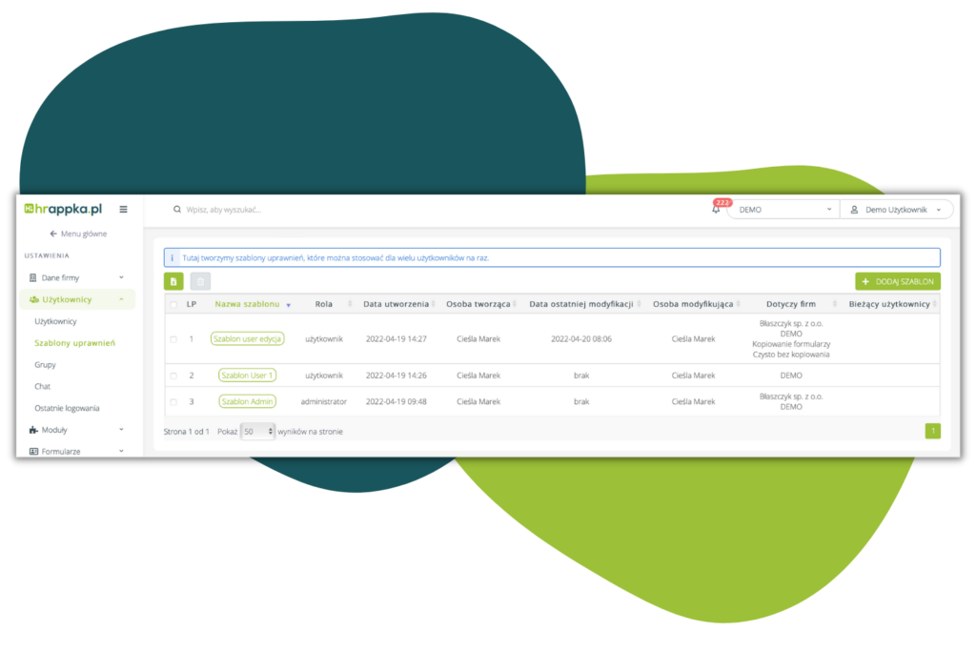Viewport: 976px width, 651px height.
Task: Open the DEMO company dropdown
Action: click(x=783, y=210)
